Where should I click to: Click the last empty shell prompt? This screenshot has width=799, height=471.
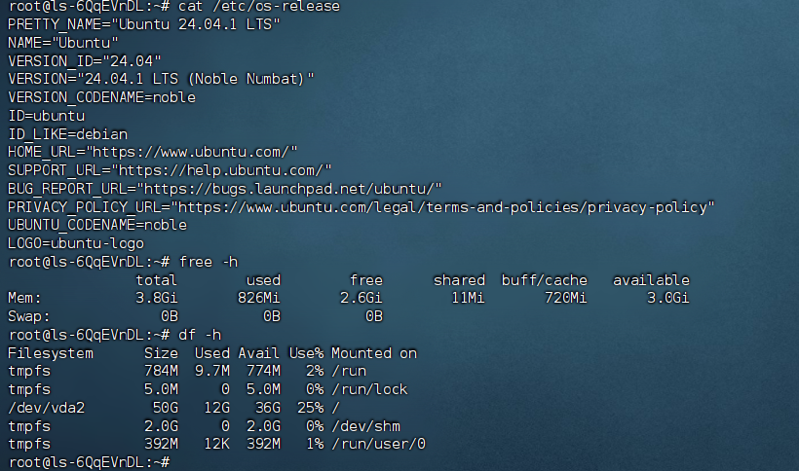(90, 462)
